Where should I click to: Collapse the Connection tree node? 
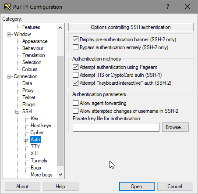9,77
